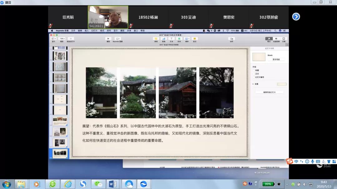Insert a chart using the toolbar icon
This screenshot has height=189, width=337.
click(164, 39)
